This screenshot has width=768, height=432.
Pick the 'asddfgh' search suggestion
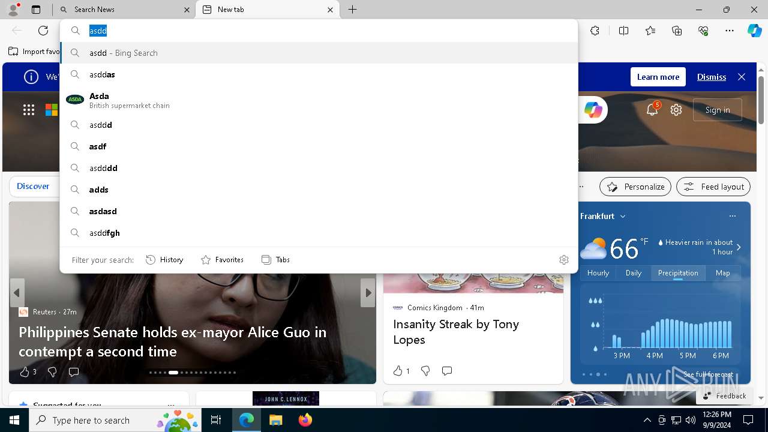coord(319,233)
